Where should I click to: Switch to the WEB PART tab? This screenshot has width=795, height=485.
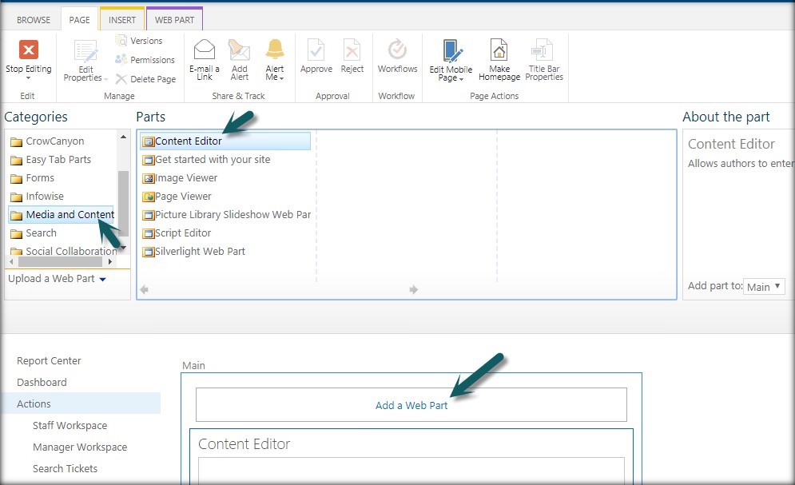coord(174,20)
